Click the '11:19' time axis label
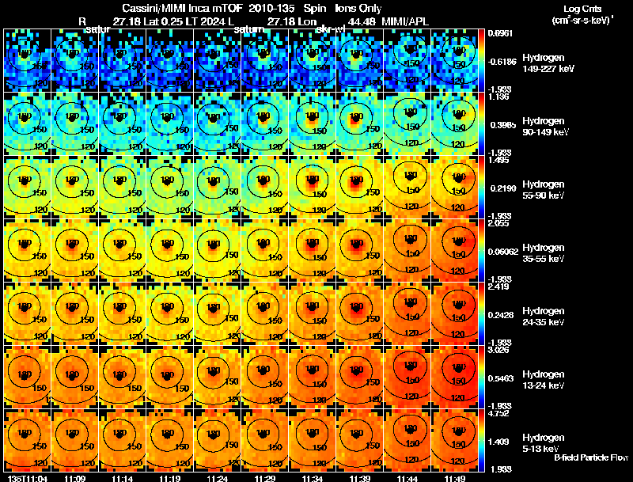This screenshot has height=482, width=633. [x=169, y=478]
